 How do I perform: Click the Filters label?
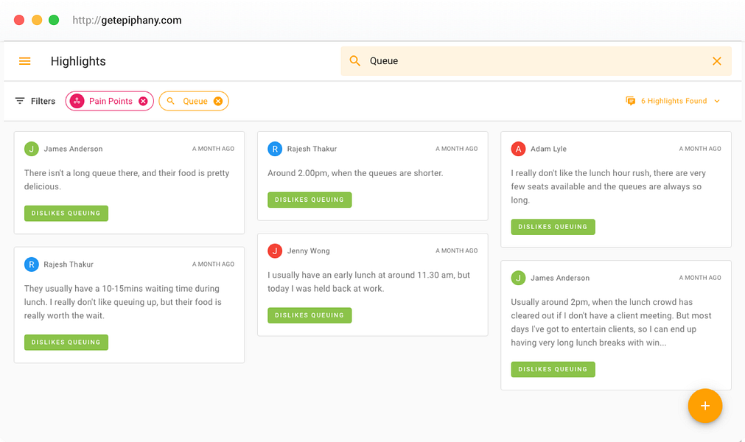click(43, 101)
